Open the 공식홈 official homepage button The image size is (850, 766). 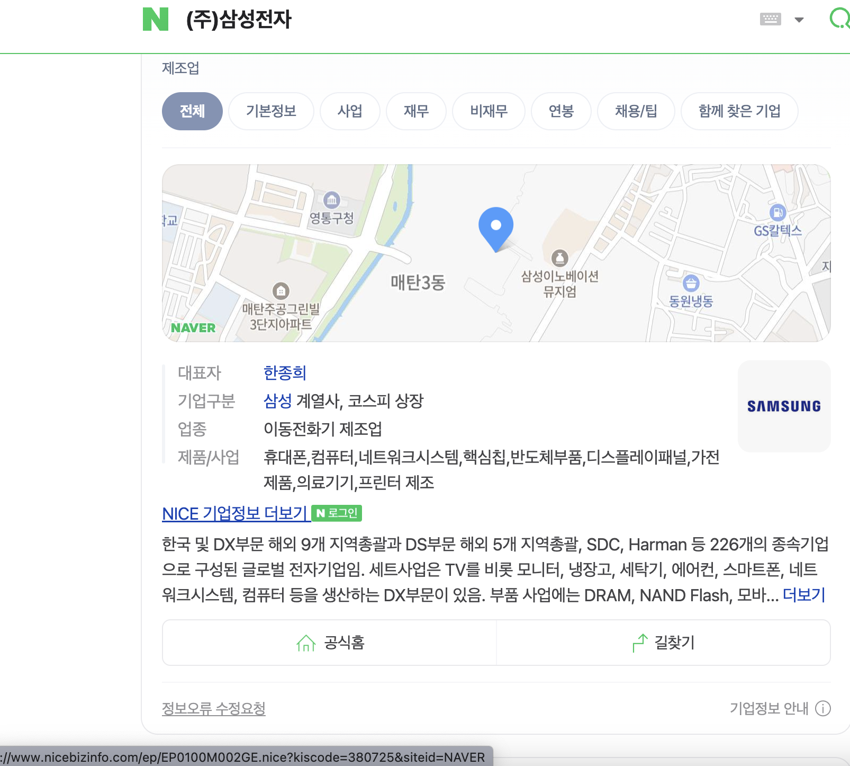(330, 643)
